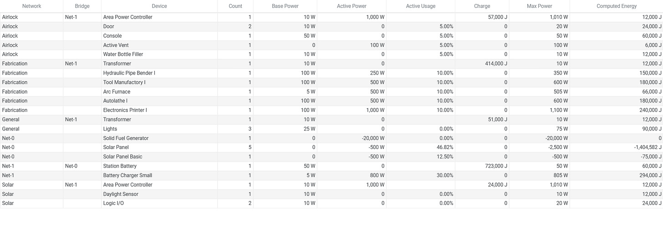This screenshot has width=663, height=248.
Task: Select the count value 3 for Lights
Action: (235, 129)
